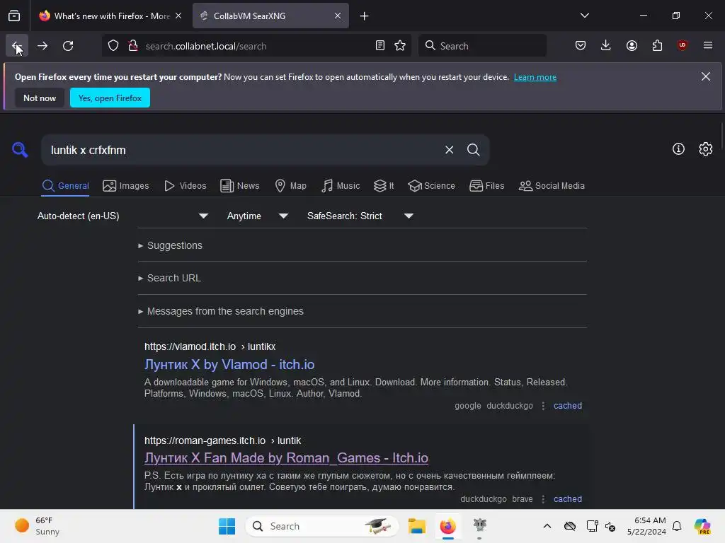Open Лунтик X Fan Made by Roman_Games result
This screenshot has height=543, width=725.
(286, 458)
